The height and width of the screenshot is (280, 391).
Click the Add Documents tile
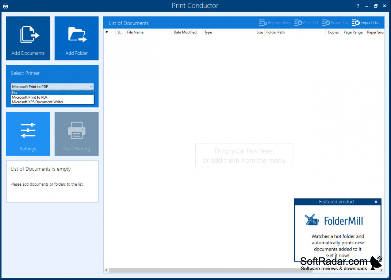pyautogui.click(x=28, y=38)
